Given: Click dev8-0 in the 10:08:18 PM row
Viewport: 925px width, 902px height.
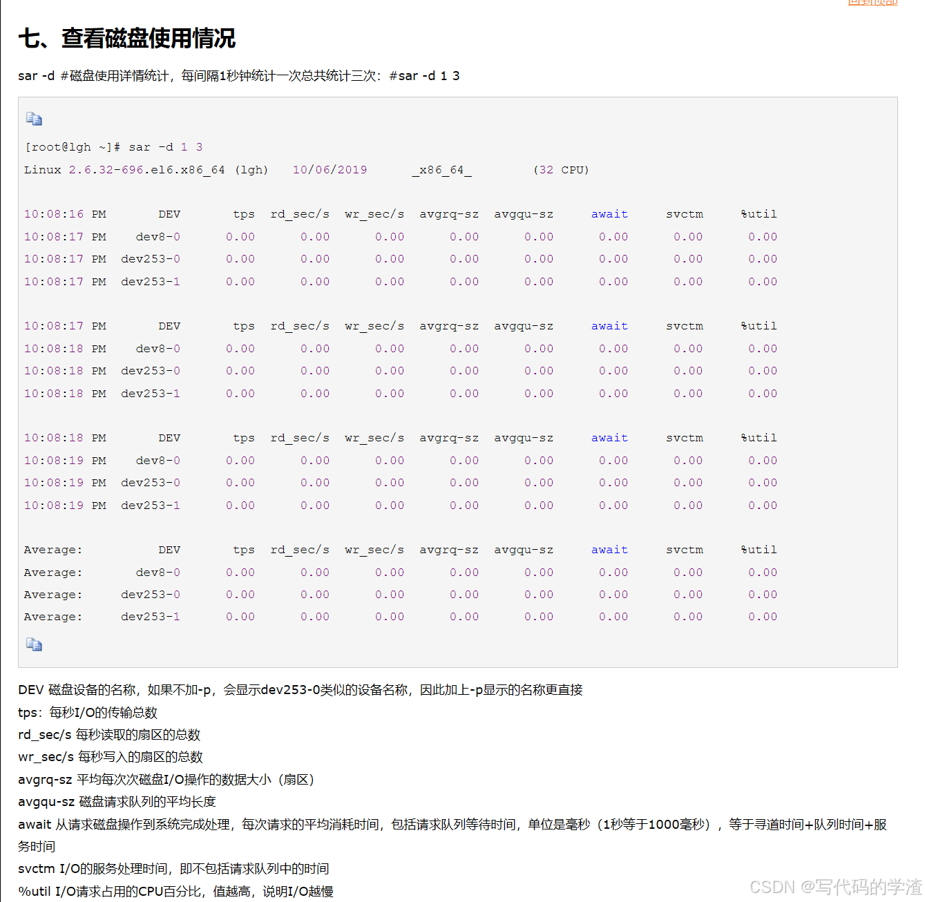Looking at the screenshot, I should coord(158,349).
